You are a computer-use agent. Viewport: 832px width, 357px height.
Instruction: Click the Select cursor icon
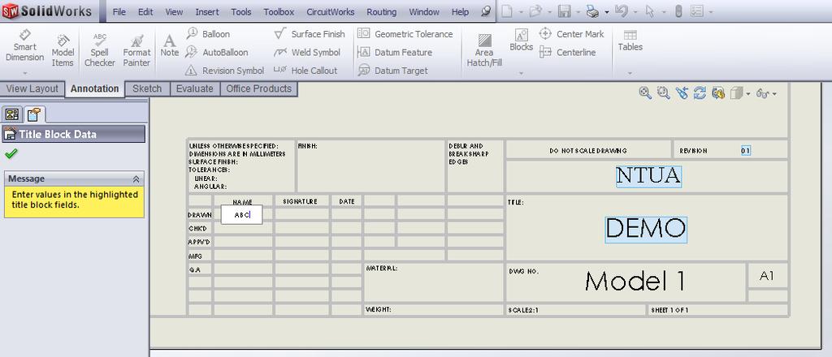point(649,11)
